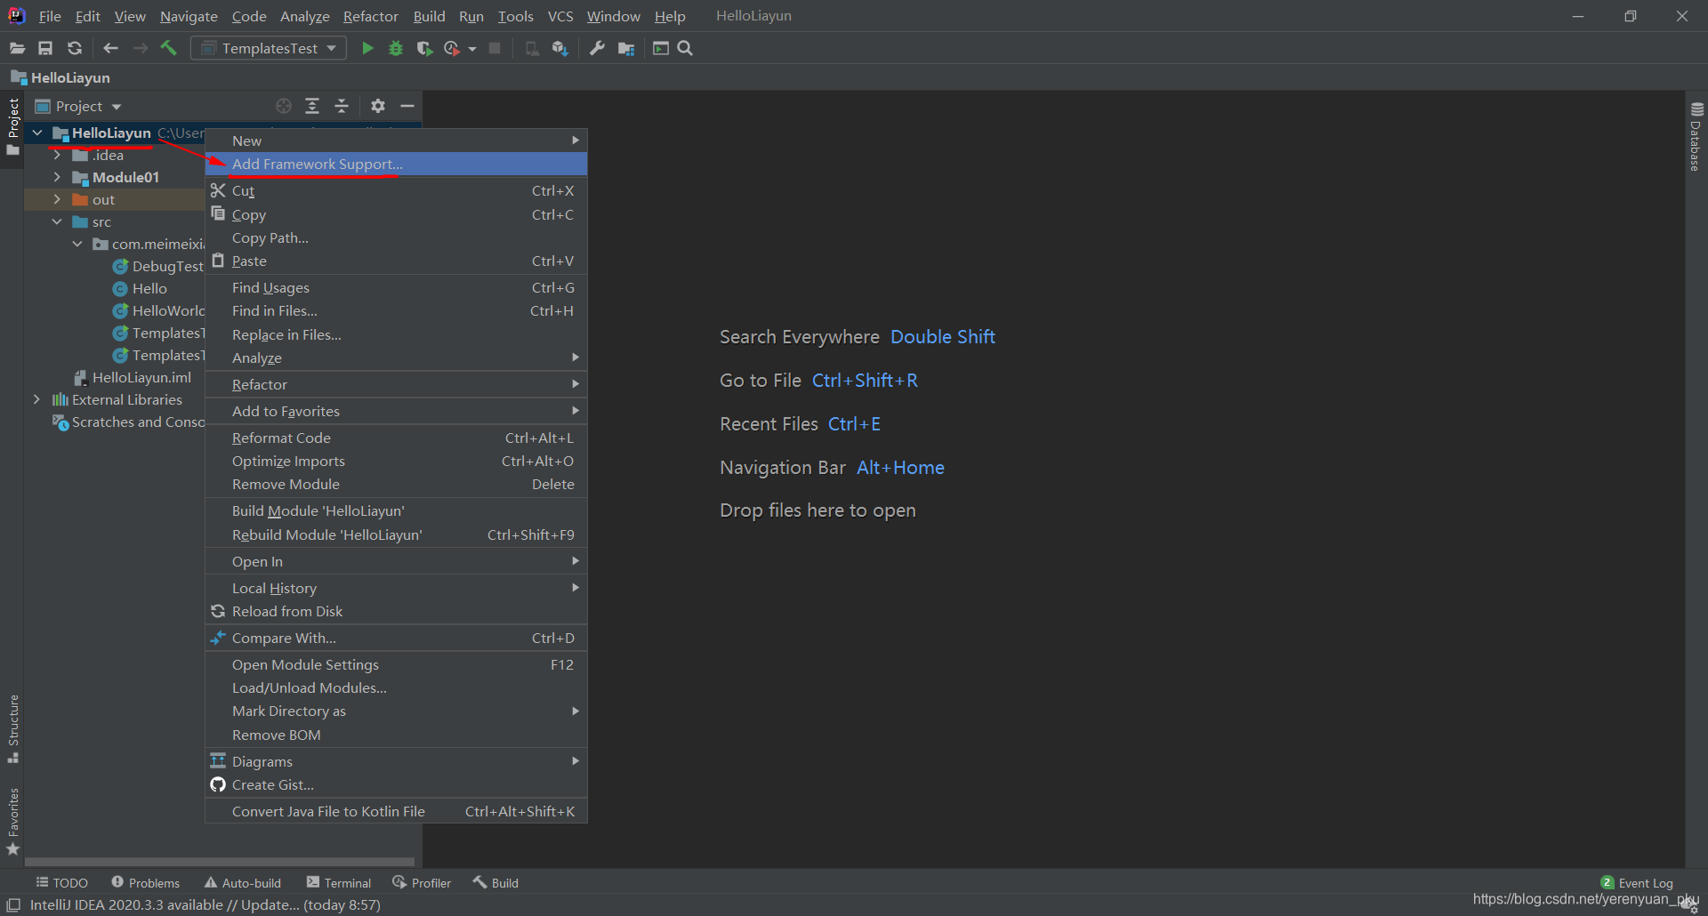Click the Select Opened File target icon
This screenshot has height=916, width=1708.
284,106
